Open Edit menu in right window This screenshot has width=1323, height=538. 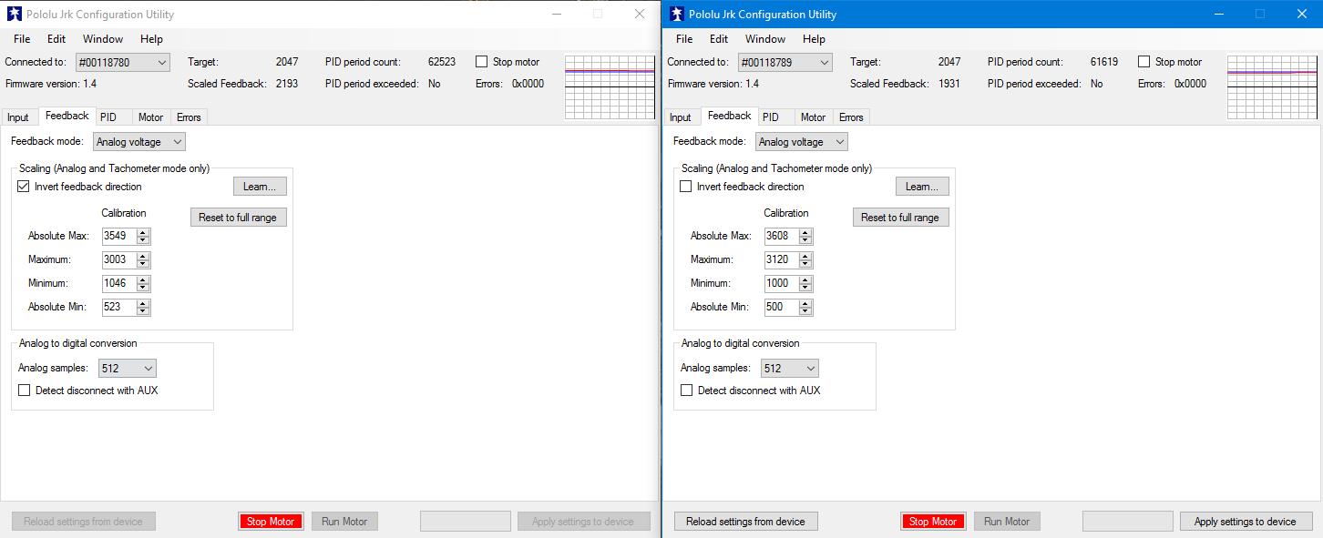[x=719, y=39]
